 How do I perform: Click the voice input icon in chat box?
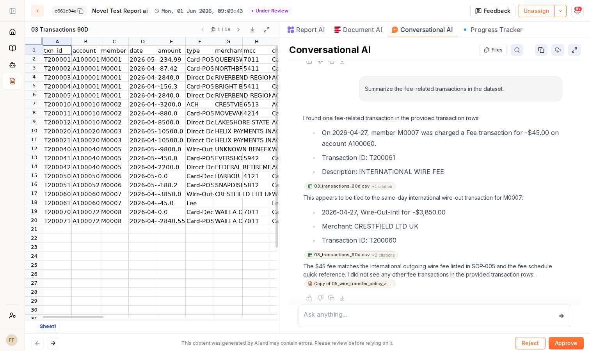pos(562,316)
